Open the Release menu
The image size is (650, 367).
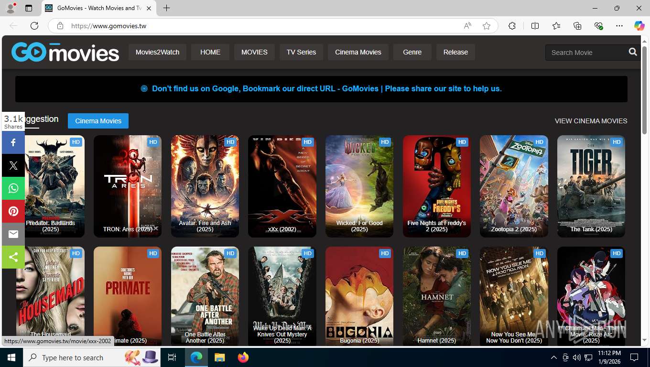[455, 52]
